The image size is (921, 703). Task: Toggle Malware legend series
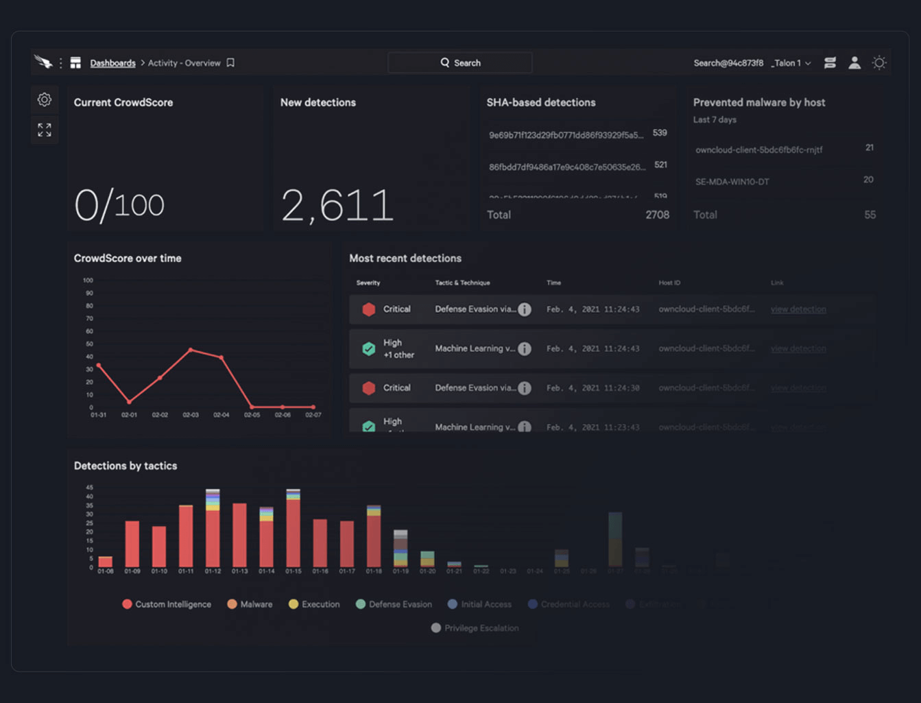[x=250, y=604]
